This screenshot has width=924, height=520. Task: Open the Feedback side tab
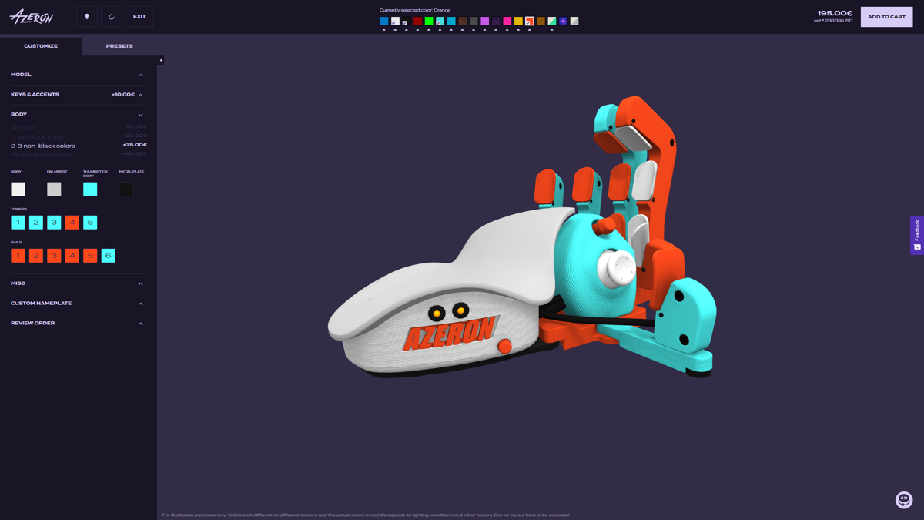(917, 235)
